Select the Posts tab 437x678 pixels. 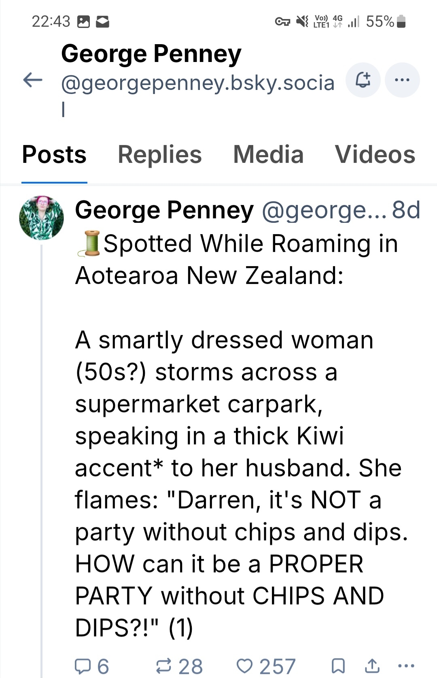54,155
